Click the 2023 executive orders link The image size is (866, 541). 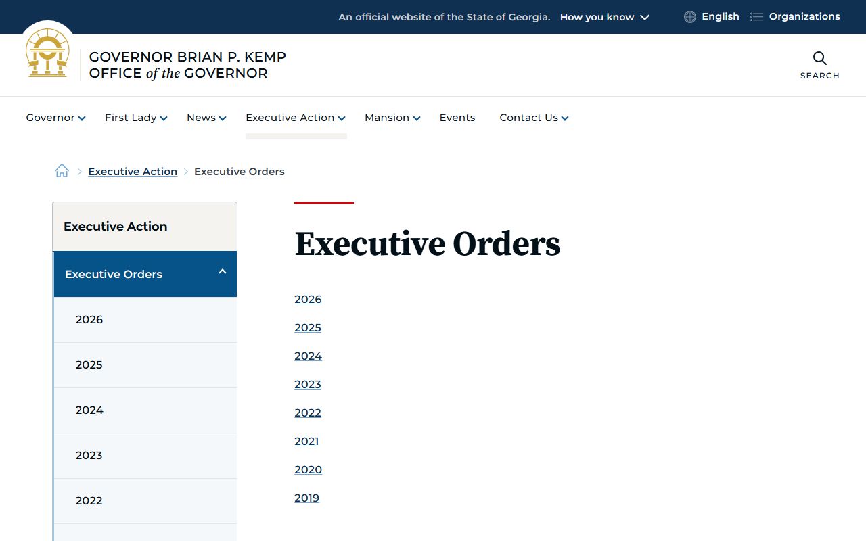click(308, 385)
